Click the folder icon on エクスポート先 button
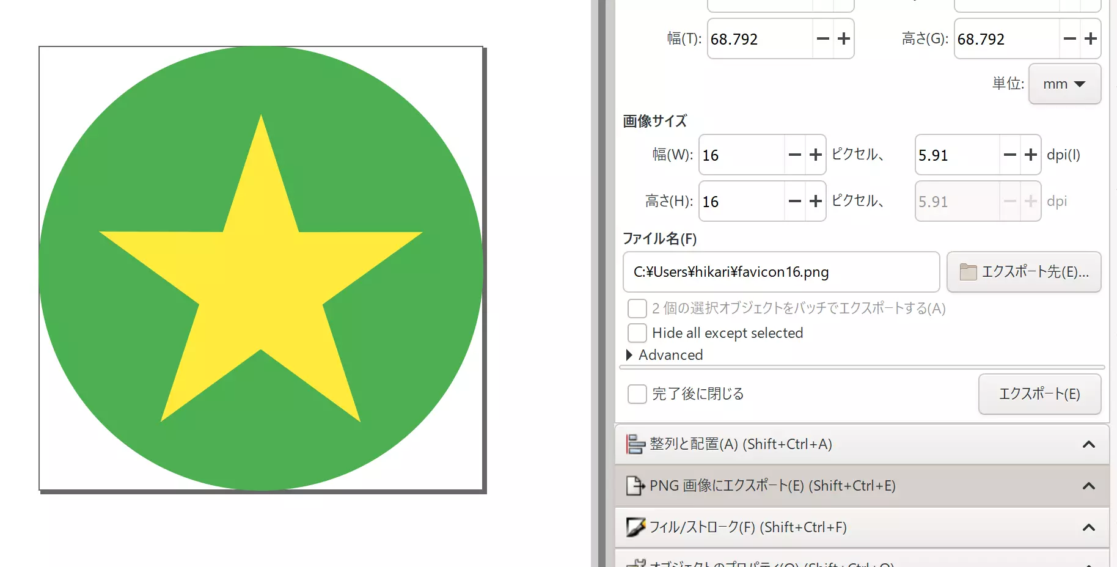Viewport: 1117px width, 567px height. [x=968, y=271]
